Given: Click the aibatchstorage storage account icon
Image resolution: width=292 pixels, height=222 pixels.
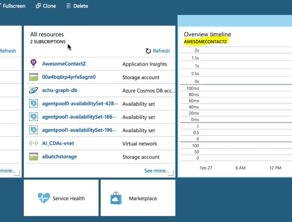Looking at the screenshot, I should tap(33, 157).
